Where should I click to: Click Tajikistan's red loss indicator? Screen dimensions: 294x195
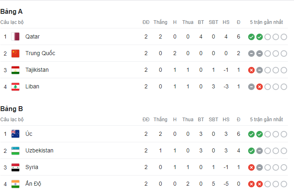pos(251,70)
